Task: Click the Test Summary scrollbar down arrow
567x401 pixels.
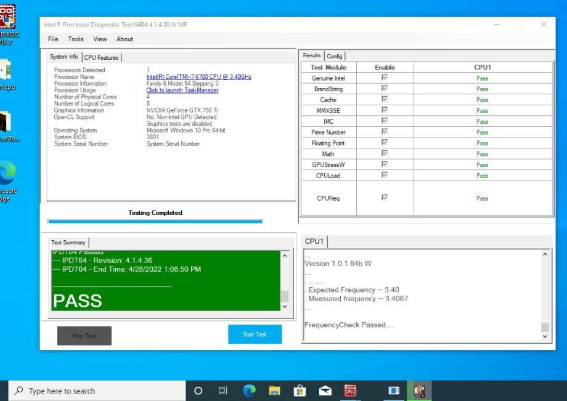Action: (x=284, y=306)
